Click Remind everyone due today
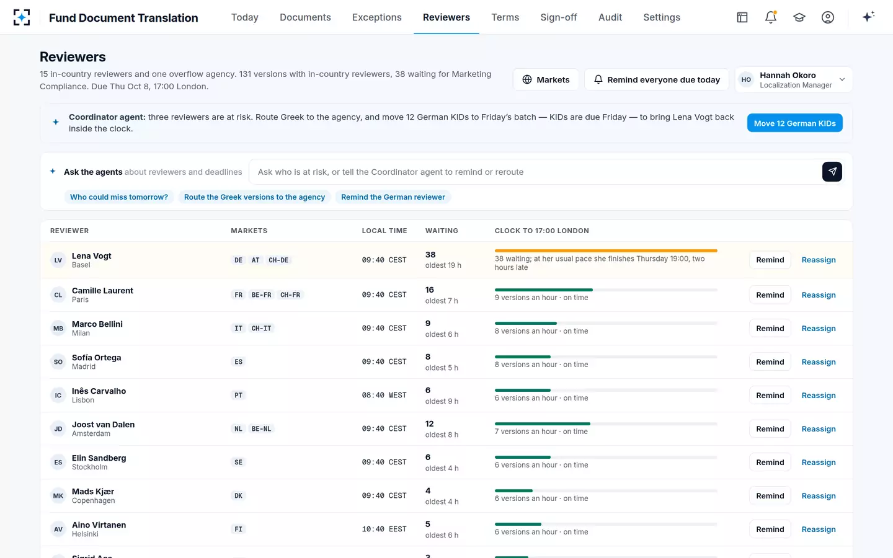Screen dimensions: 893x558 657,80
